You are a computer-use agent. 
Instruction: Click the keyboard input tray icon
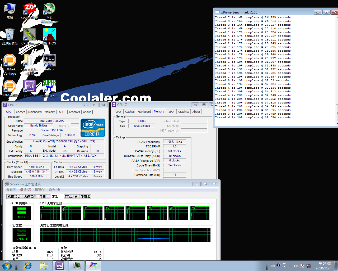pos(273,266)
